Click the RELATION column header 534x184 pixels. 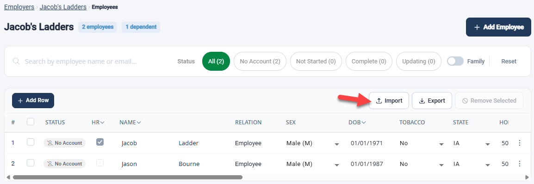tap(248, 123)
